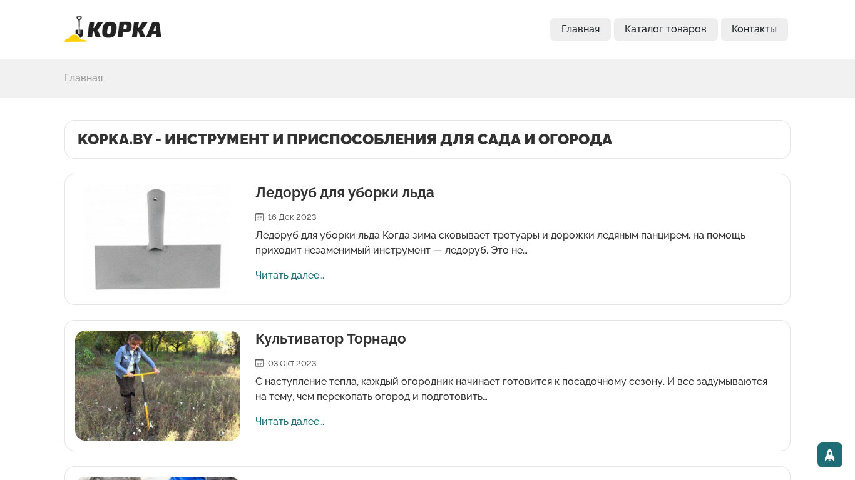Click the KOPKA logo wordmark
The width and height of the screenshot is (855, 480).
[x=124, y=30]
